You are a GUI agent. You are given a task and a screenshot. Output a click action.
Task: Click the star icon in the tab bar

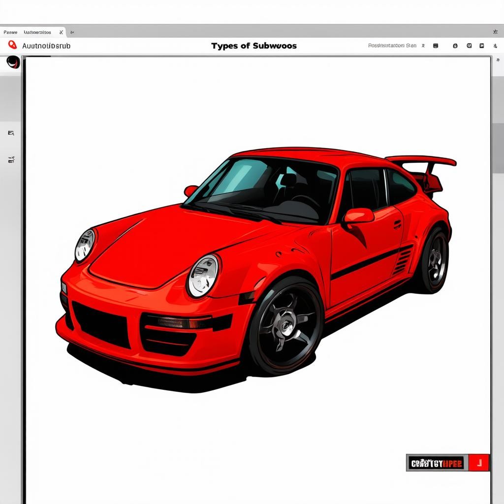(x=495, y=32)
